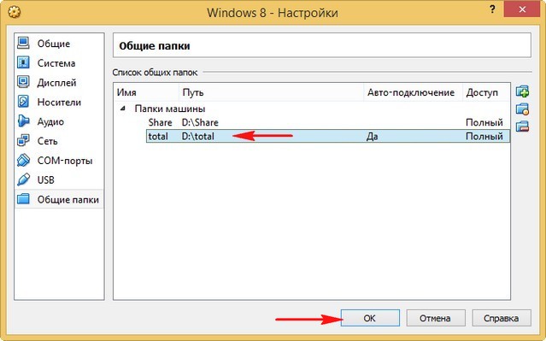Click the add shared folder icon
Image resolution: width=546 pixels, height=341 pixels.
pos(522,92)
